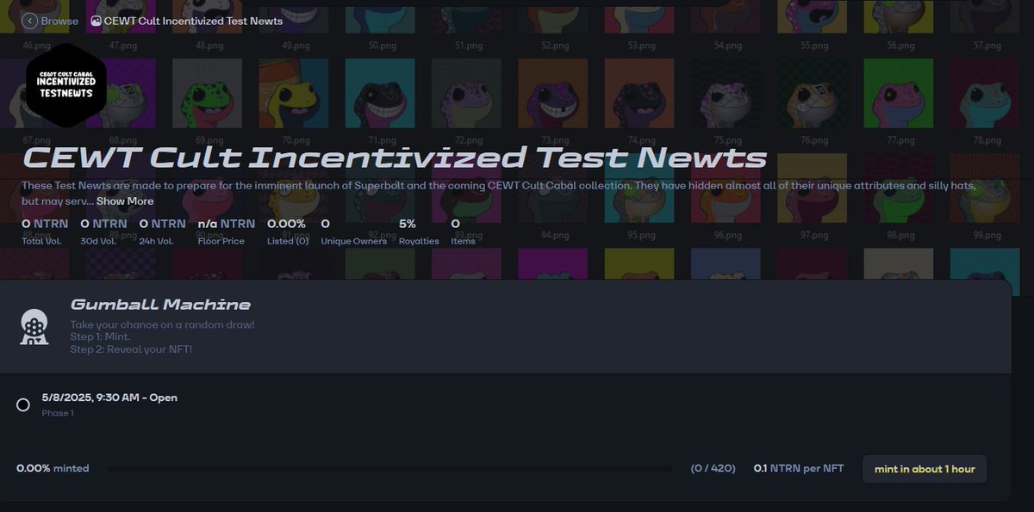Click the Gumball Machine icon
The image size is (1034, 512).
[34, 327]
